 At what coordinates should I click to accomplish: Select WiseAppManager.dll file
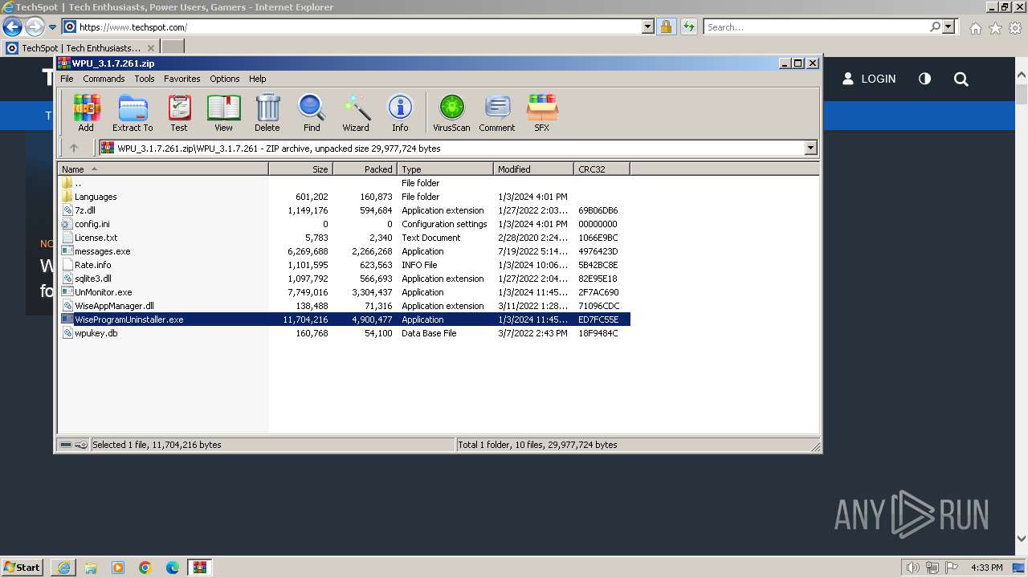(114, 306)
